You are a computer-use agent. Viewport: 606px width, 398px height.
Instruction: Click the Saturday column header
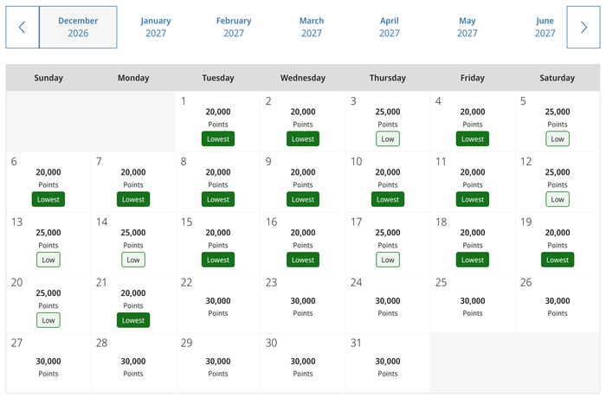(558, 78)
